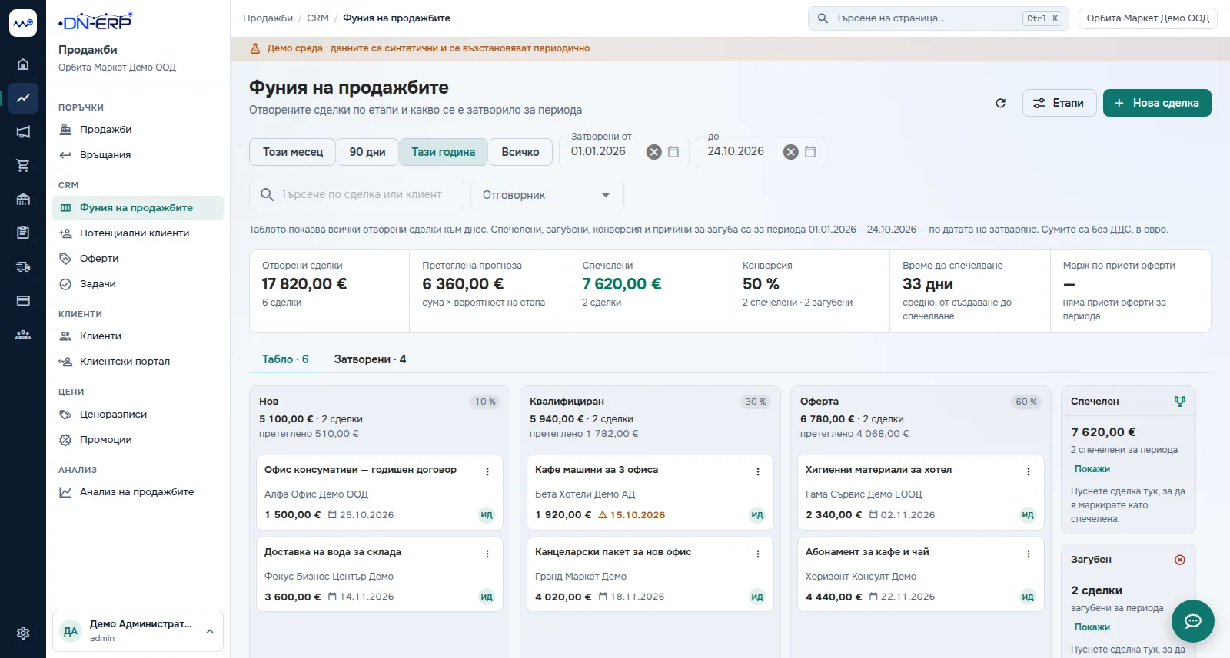Open the sales chart icon in left rail

pyautogui.click(x=23, y=98)
